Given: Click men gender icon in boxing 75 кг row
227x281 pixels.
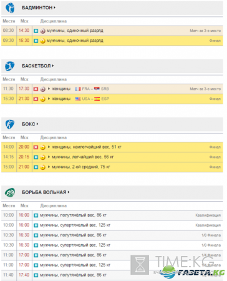Looking at the screenshot, I should coord(36,167).
